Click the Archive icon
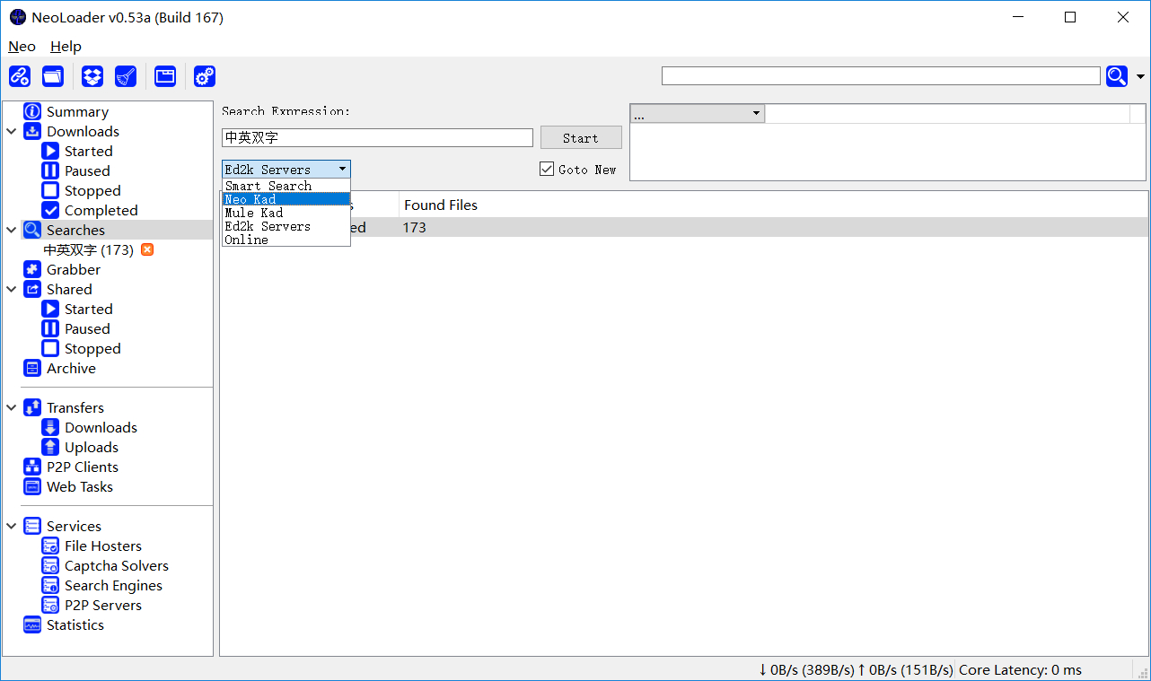This screenshot has width=1151, height=681. 32,368
